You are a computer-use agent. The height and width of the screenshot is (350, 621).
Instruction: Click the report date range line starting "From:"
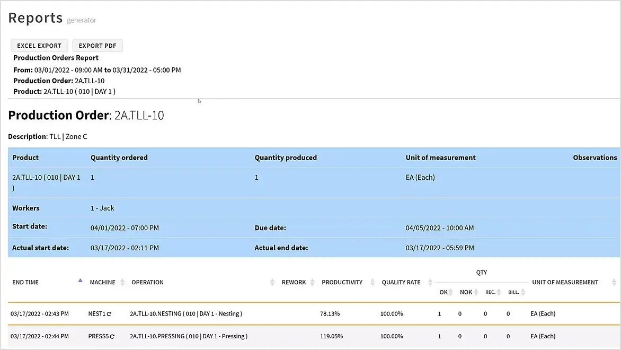97,70
